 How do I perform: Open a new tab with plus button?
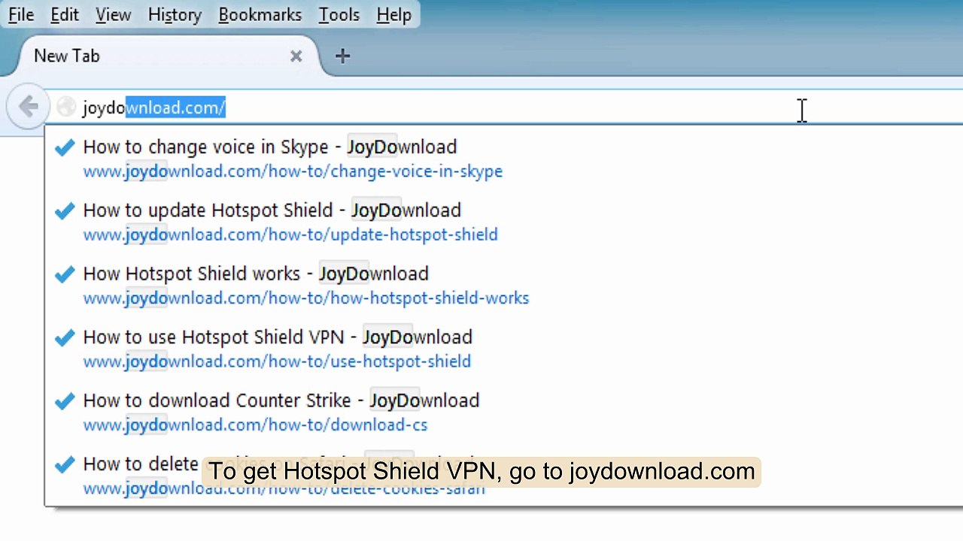coord(342,56)
